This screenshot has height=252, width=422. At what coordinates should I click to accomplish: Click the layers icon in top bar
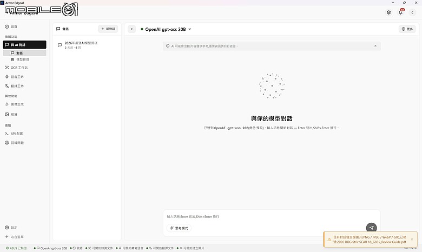388,12
